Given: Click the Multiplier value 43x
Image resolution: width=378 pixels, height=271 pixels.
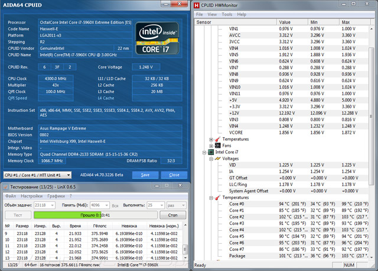Looking at the screenshot, I should (56, 85).
